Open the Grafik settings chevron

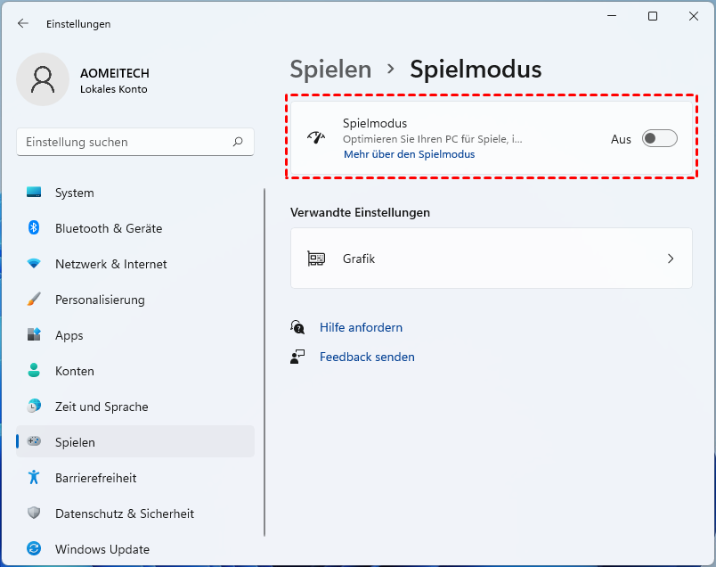[x=671, y=259]
